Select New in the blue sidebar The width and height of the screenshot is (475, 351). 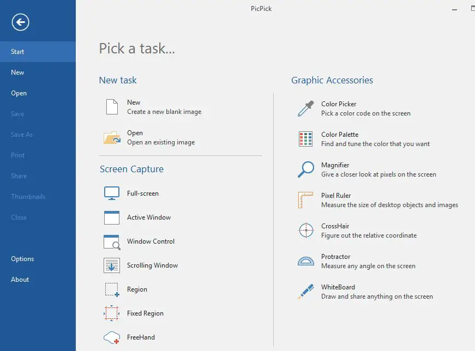coord(38,72)
